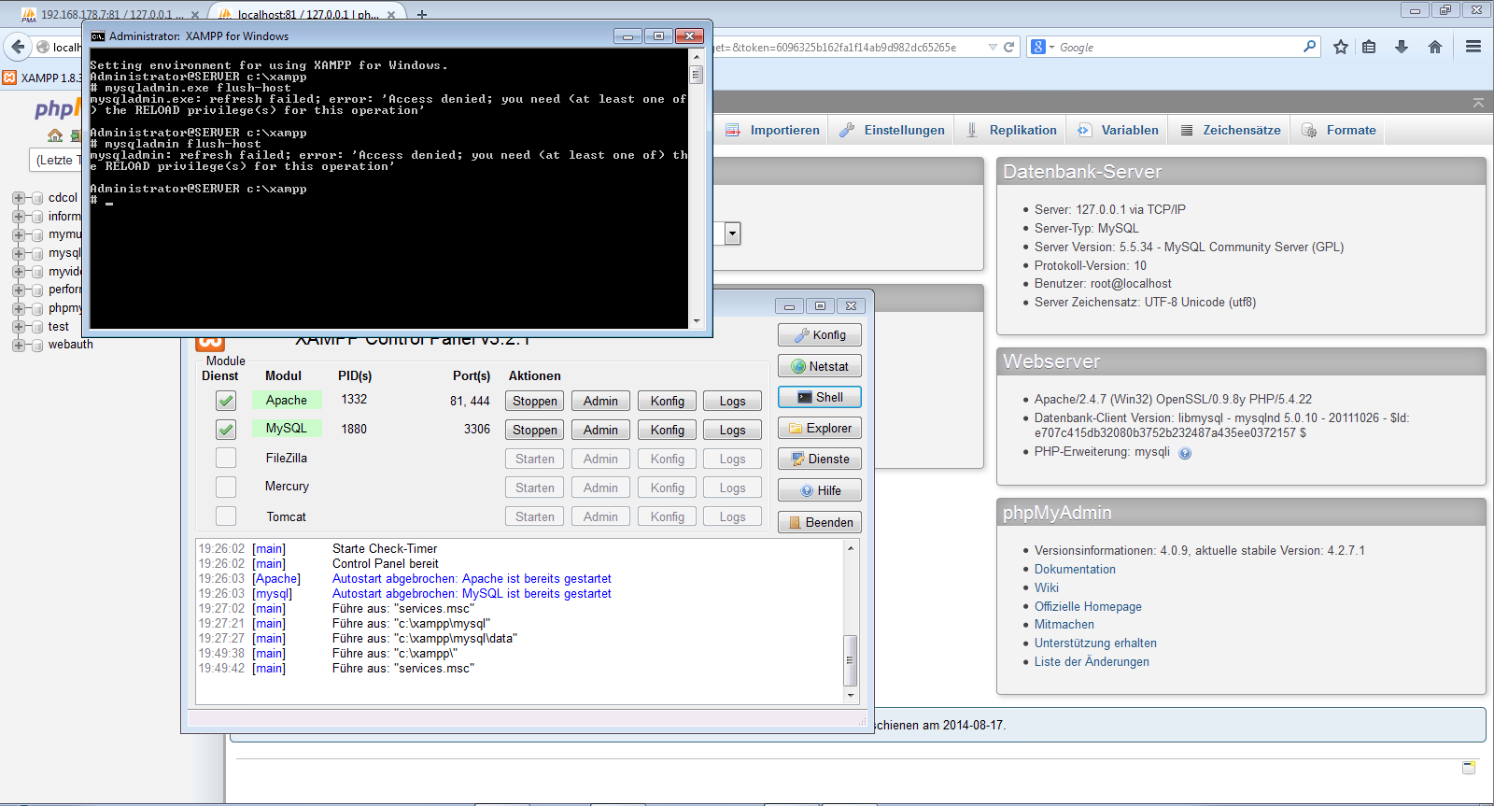Toggle the FileZilla service checkbox
Viewport: 1494px width, 806px height.
[x=226, y=458]
